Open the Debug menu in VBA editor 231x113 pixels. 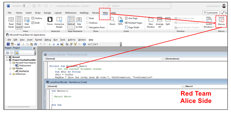point(48,40)
